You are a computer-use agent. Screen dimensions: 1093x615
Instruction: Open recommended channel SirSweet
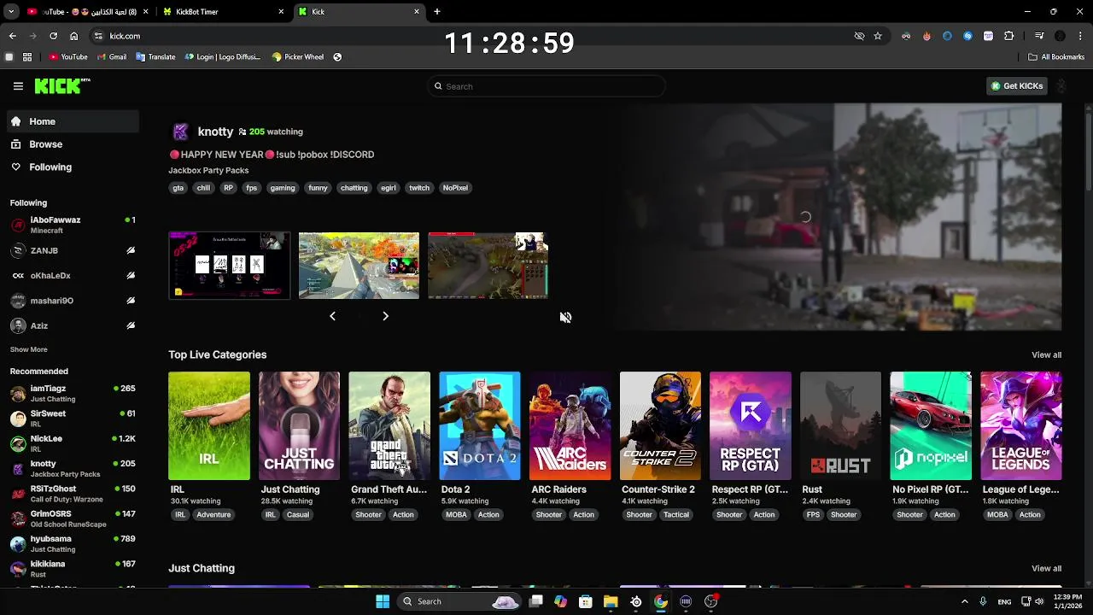pyautogui.click(x=73, y=419)
